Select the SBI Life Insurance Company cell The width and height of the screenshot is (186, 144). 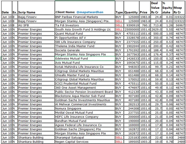[x=85, y=42]
